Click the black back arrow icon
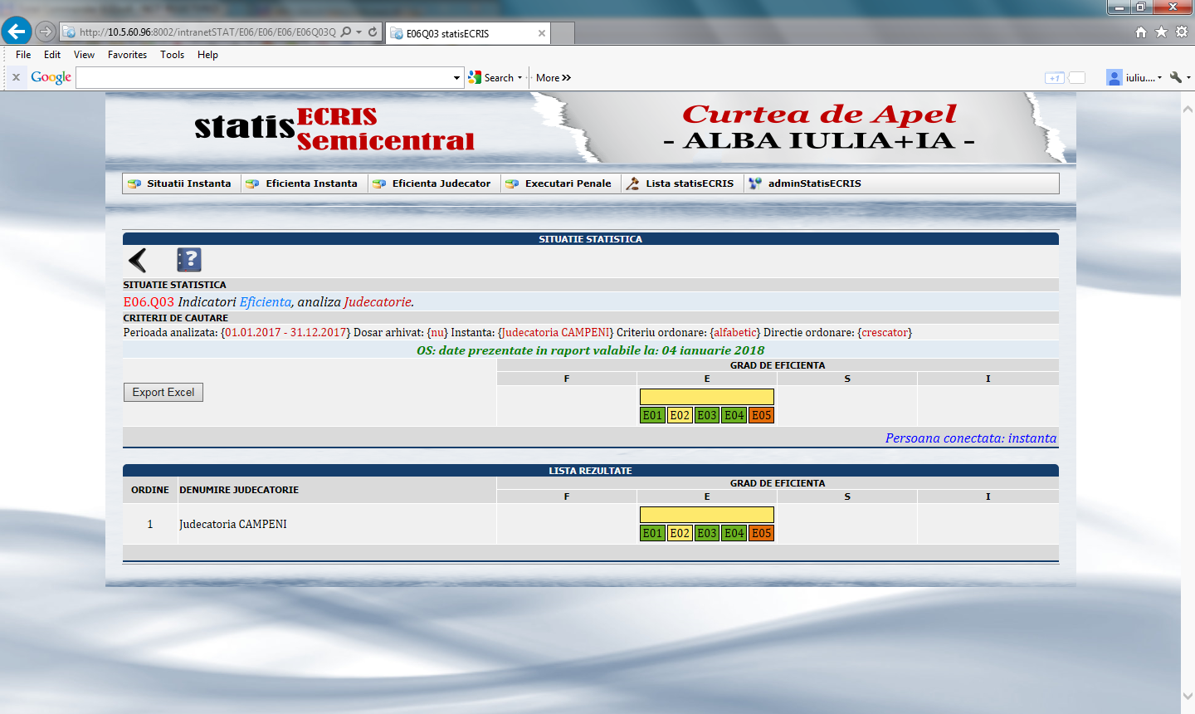1195x714 pixels. (138, 260)
